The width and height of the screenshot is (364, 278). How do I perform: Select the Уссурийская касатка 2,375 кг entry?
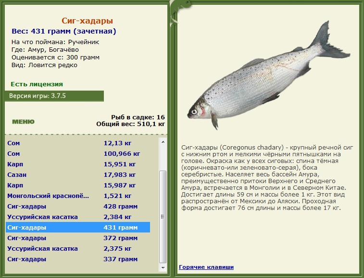click(78, 249)
